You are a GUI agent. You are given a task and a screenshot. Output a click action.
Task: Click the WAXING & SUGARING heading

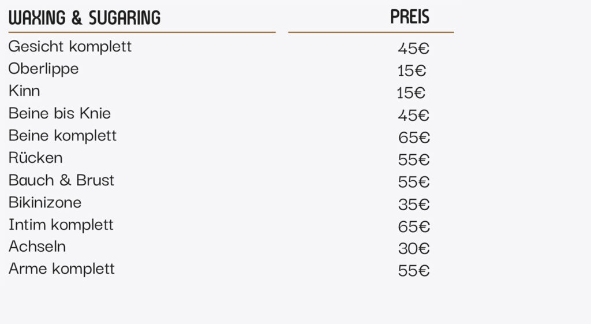point(84,18)
